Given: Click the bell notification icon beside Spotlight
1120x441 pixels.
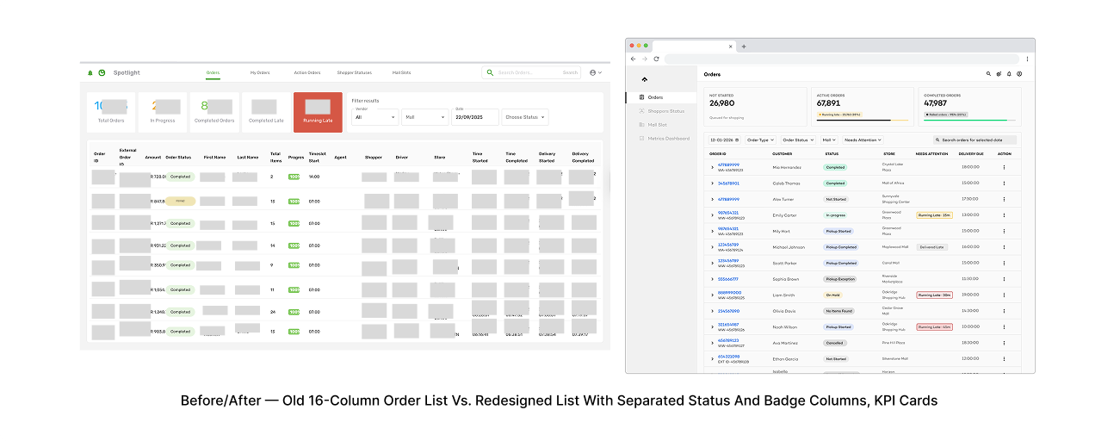Looking at the screenshot, I should coord(90,73).
